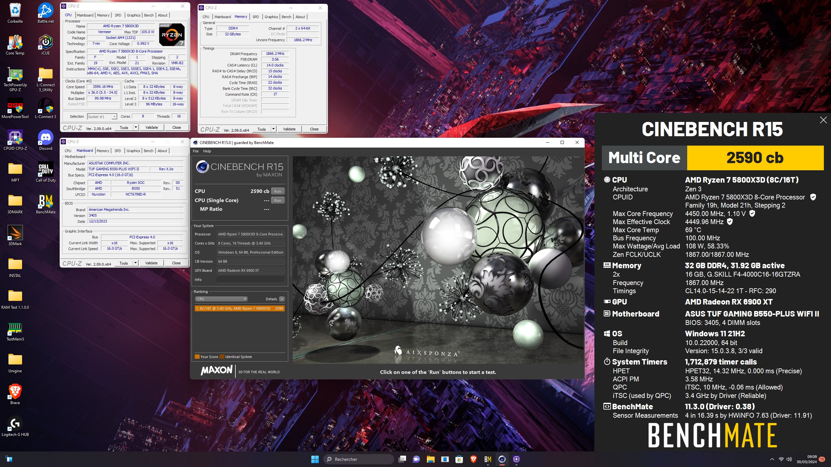Launch Call of Duty shortcut
The image size is (831, 467).
pyautogui.click(x=45, y=172)
